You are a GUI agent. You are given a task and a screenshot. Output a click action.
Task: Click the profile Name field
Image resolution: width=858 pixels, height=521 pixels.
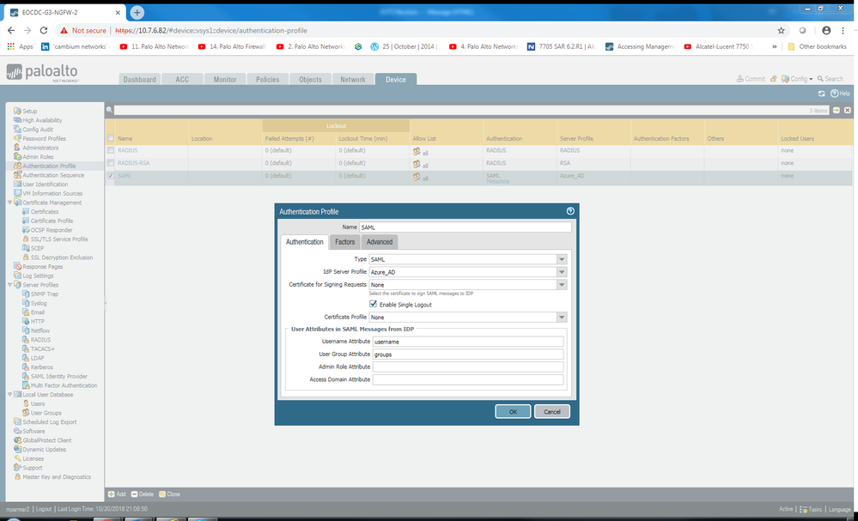click(x=466, y=227)
